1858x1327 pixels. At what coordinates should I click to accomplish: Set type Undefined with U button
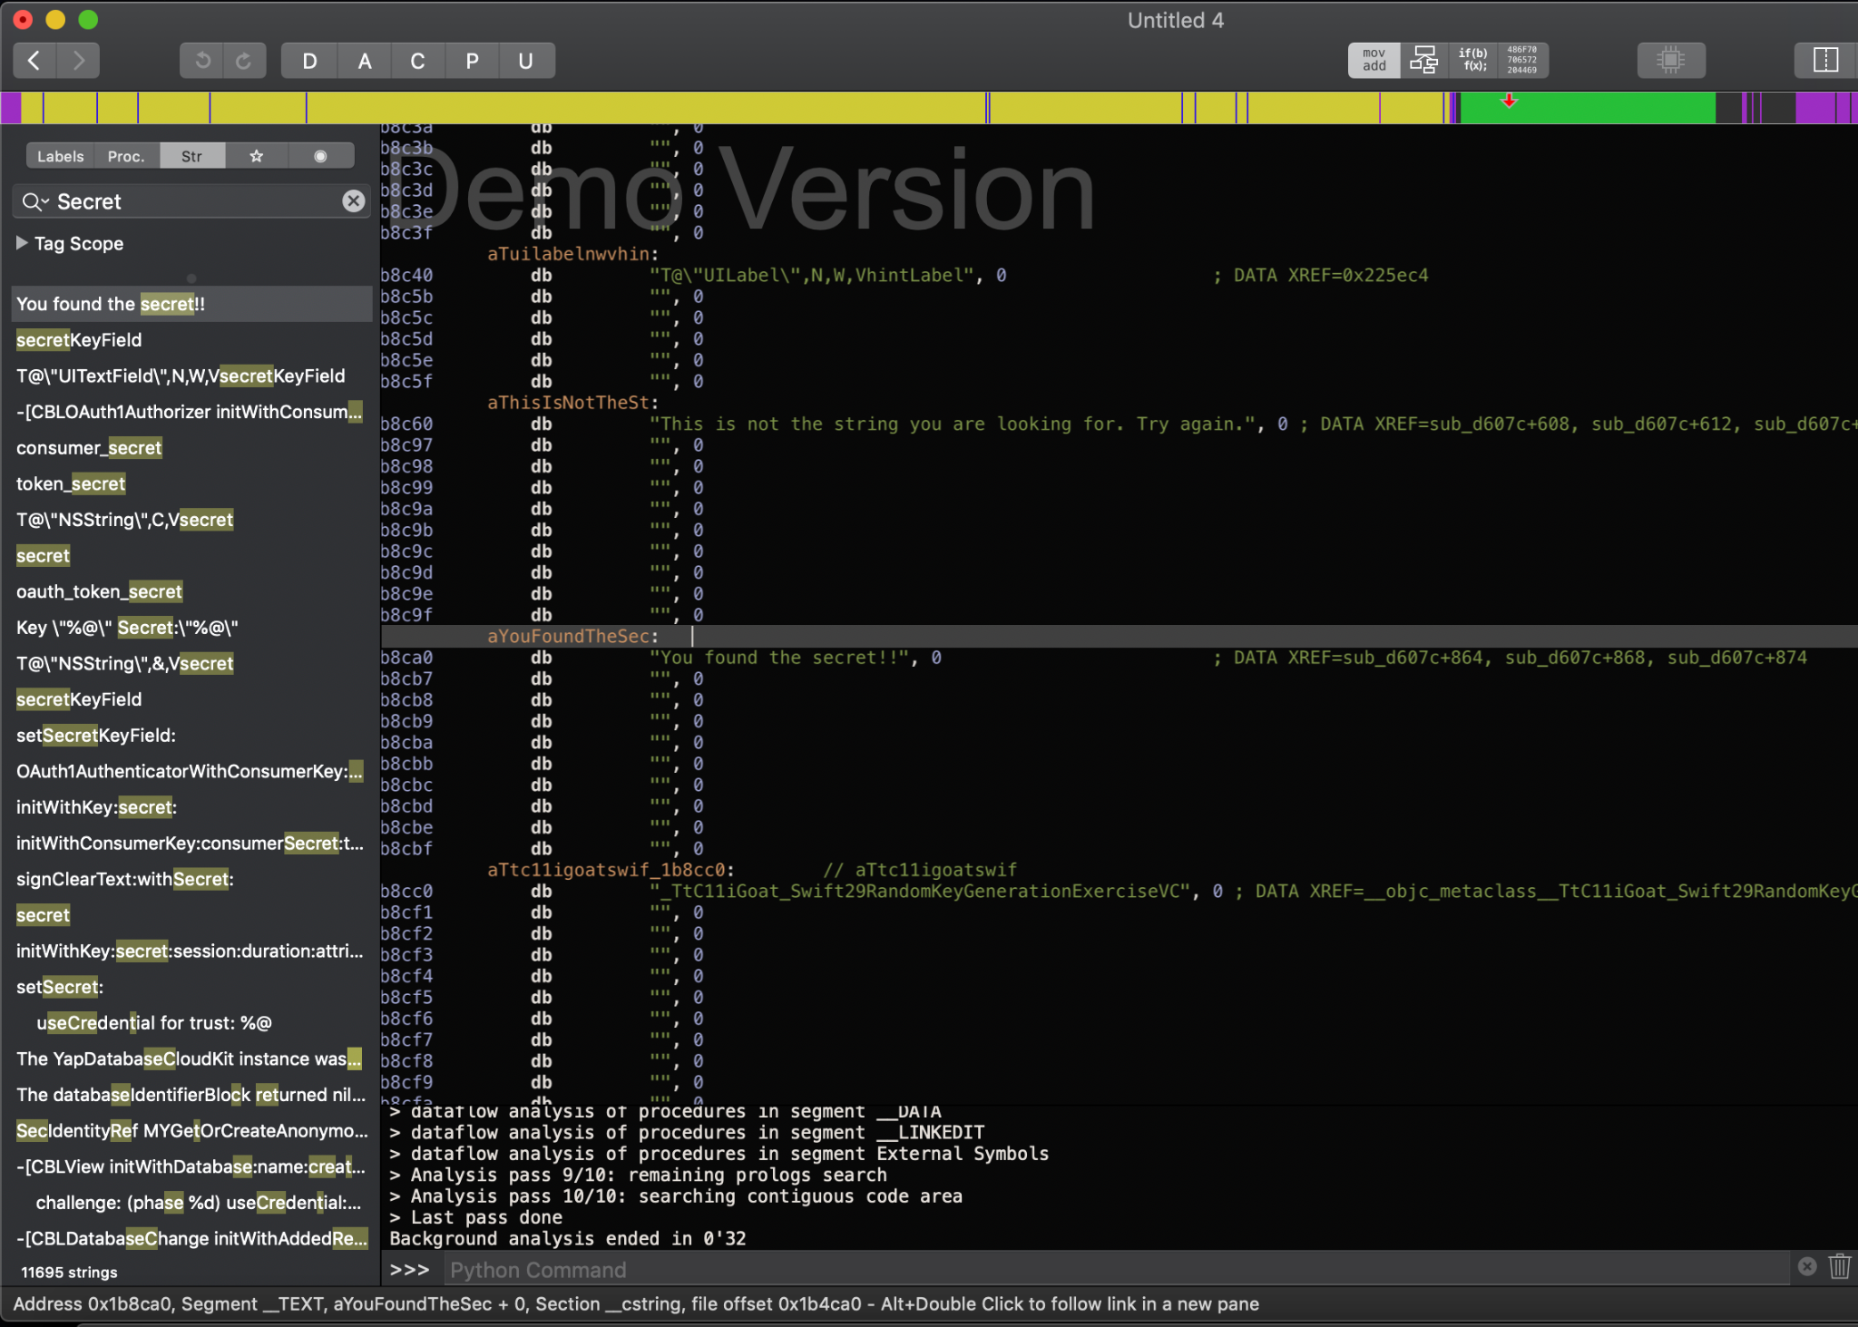click(x=525, y=61)
